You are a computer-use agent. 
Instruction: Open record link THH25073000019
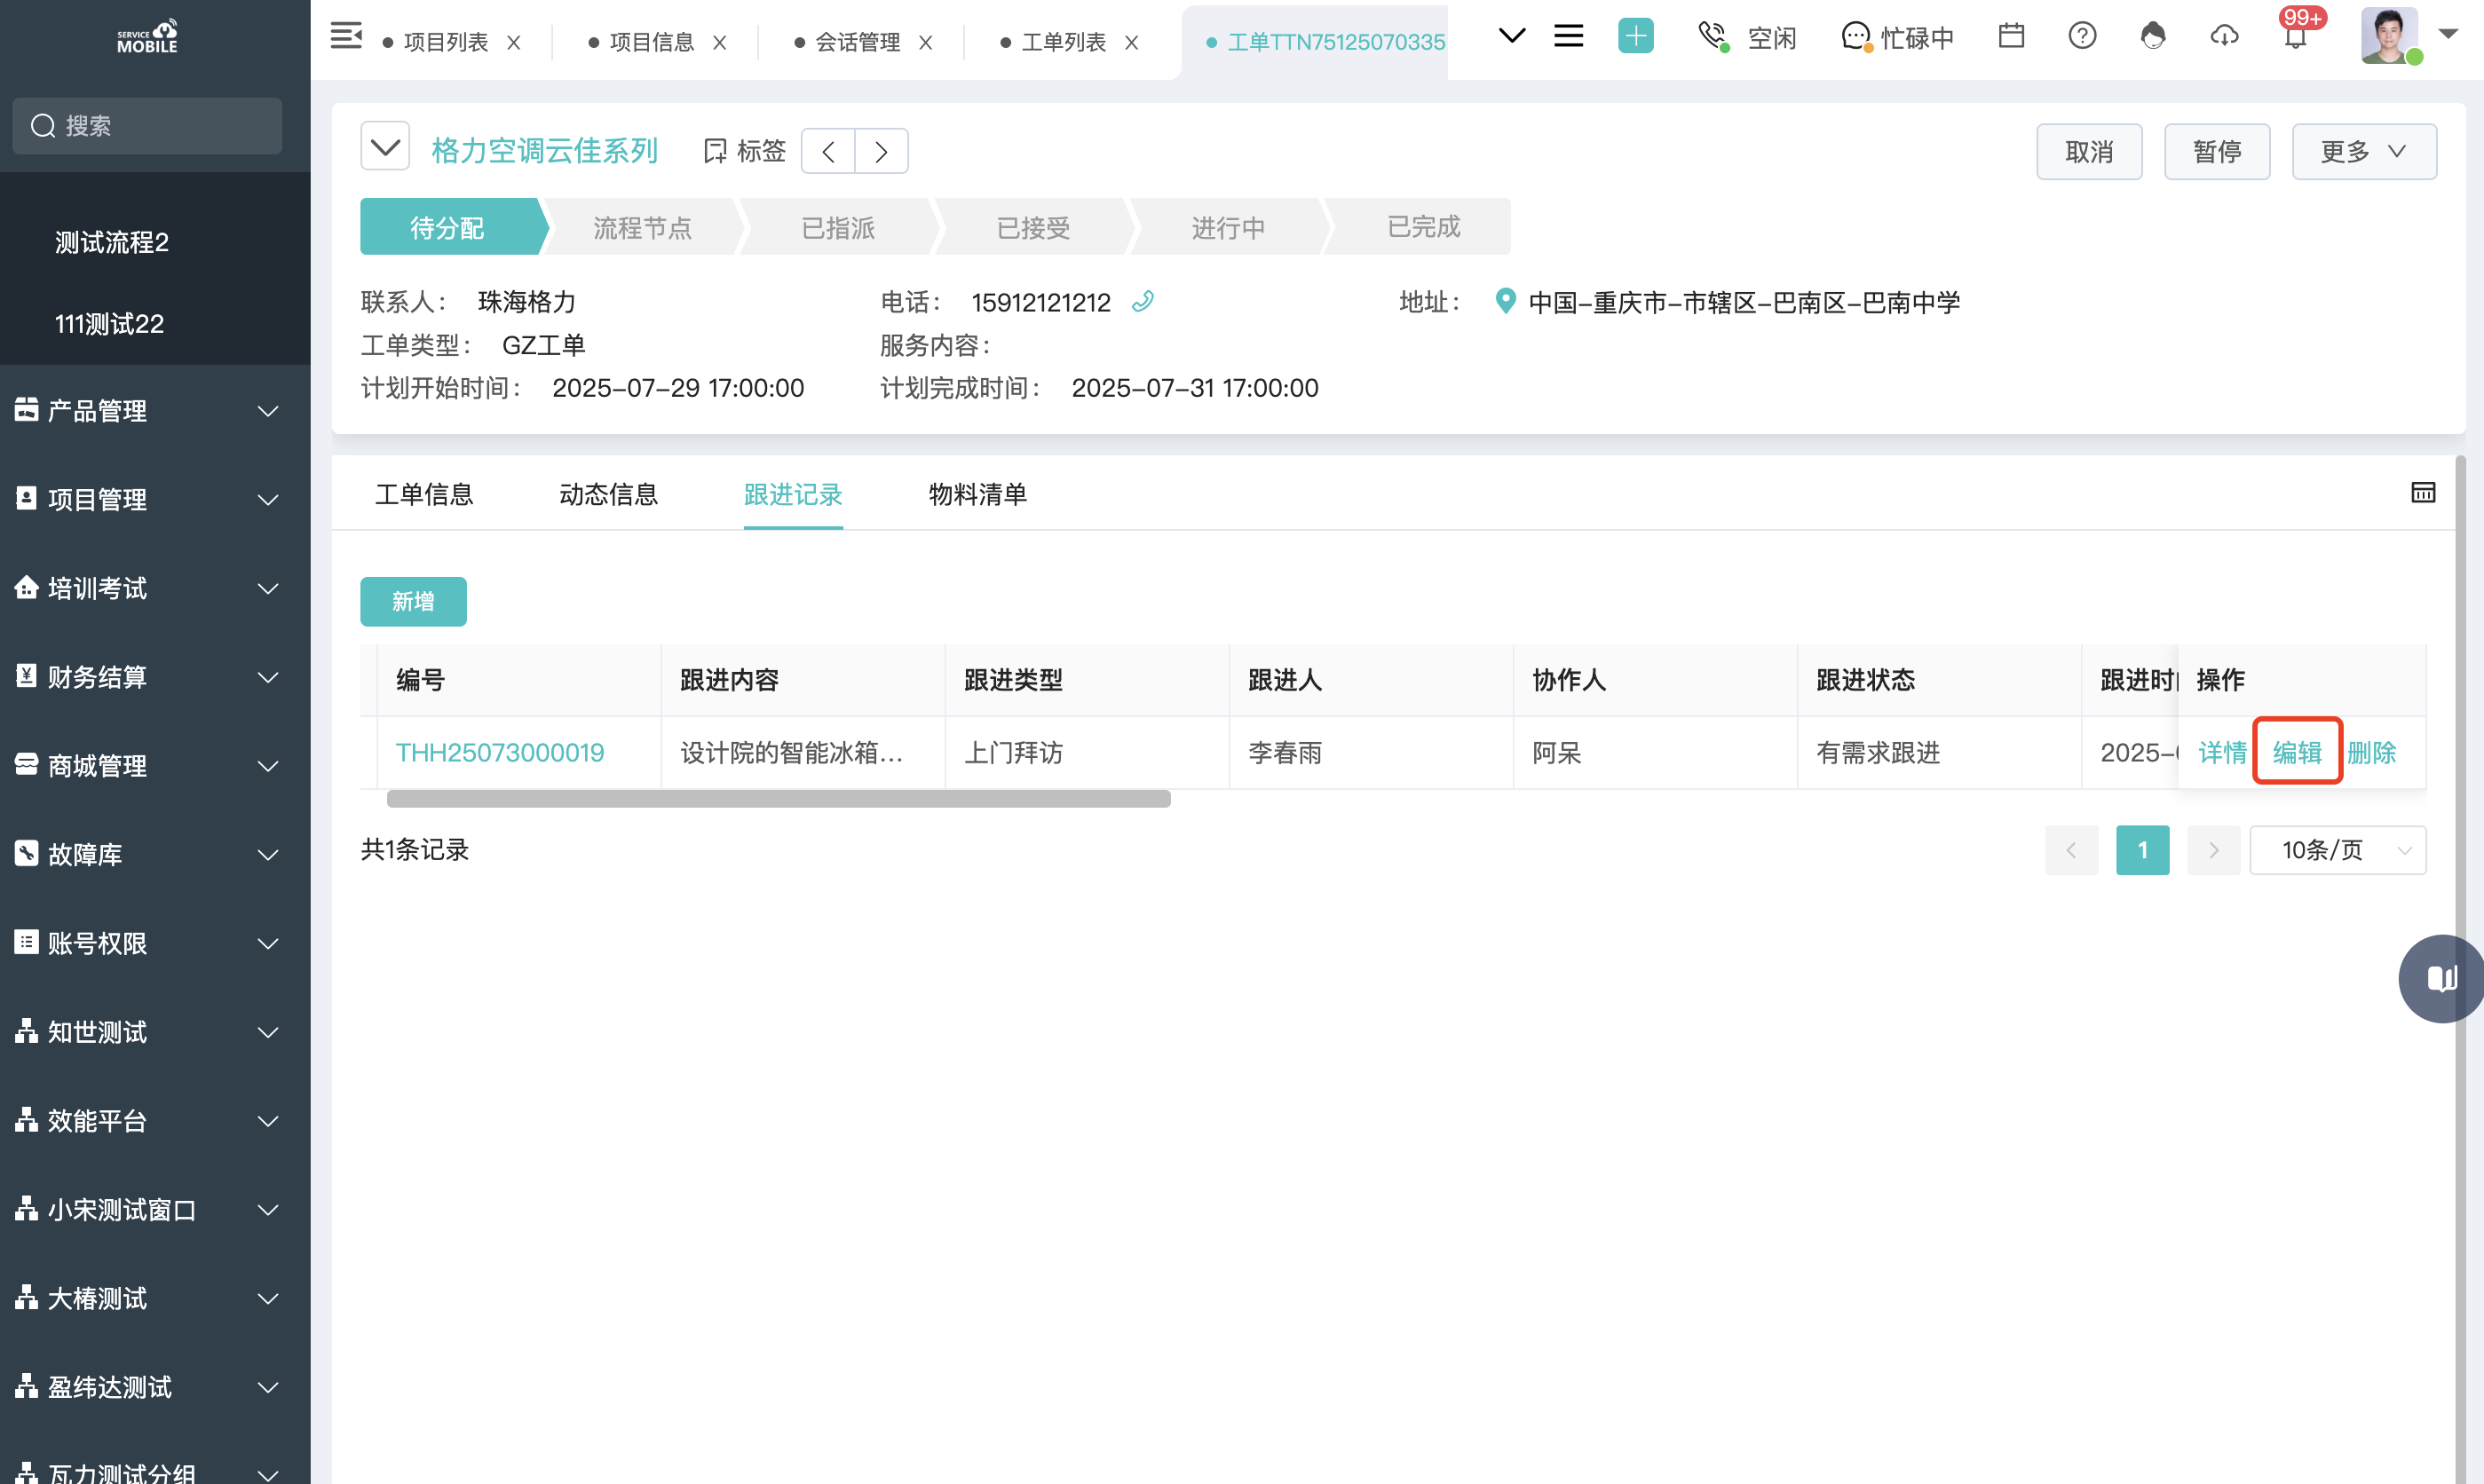coord(500,752)
